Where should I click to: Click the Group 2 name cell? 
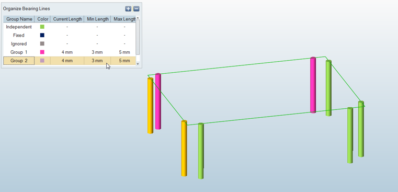click(19, 61)
